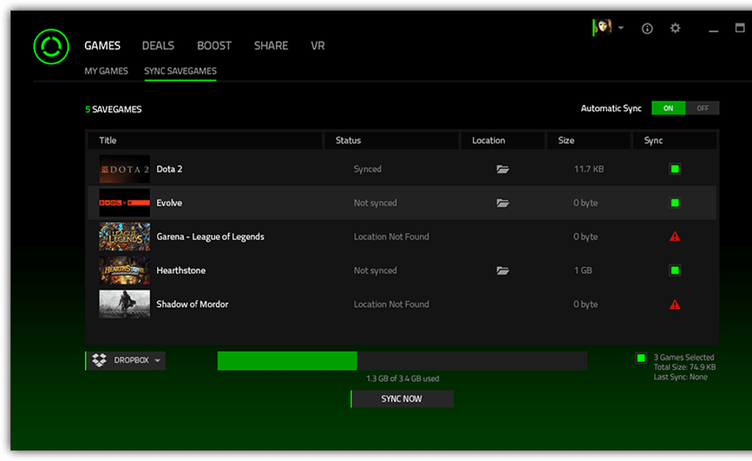The height and width of the screenshot is (461, 752).
Task: Open the settings gear
Action: (675, 29)
